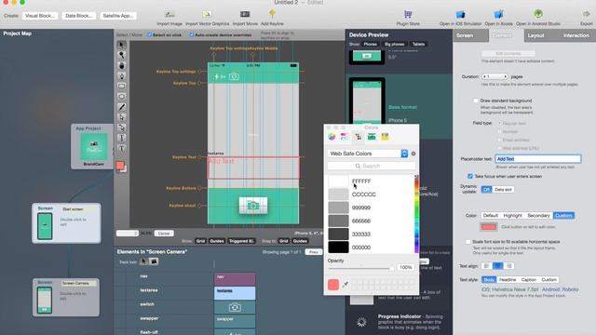Screen dimensions: 596x335
Task: Adjust the Opacity slider in Colors window
Action: click(x=360, y=268)
